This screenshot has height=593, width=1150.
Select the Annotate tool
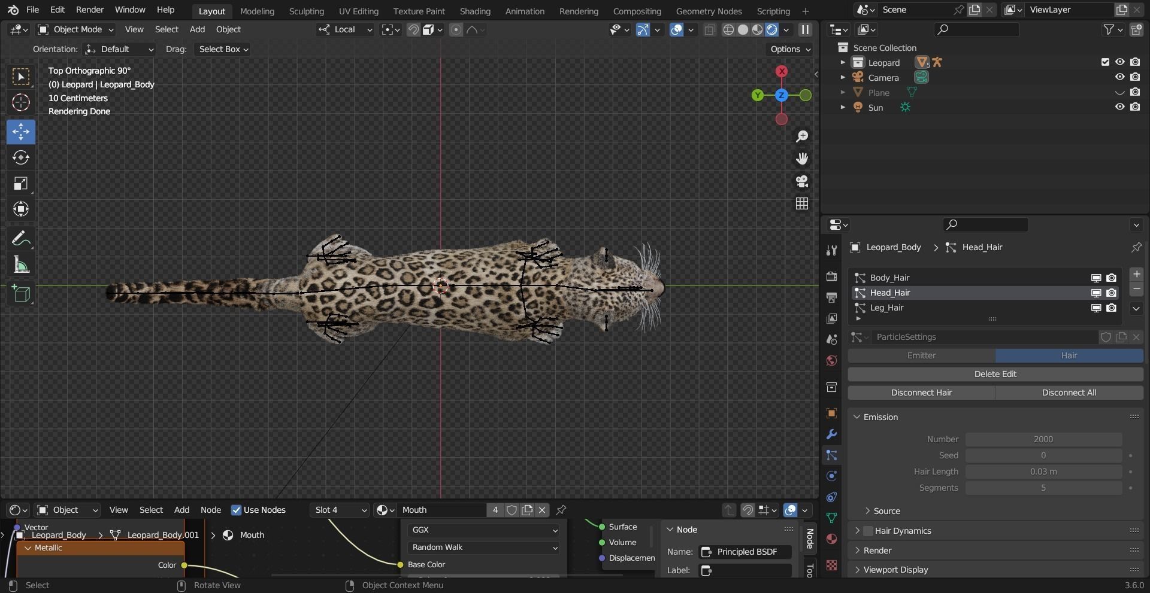[x=21, y=239]
